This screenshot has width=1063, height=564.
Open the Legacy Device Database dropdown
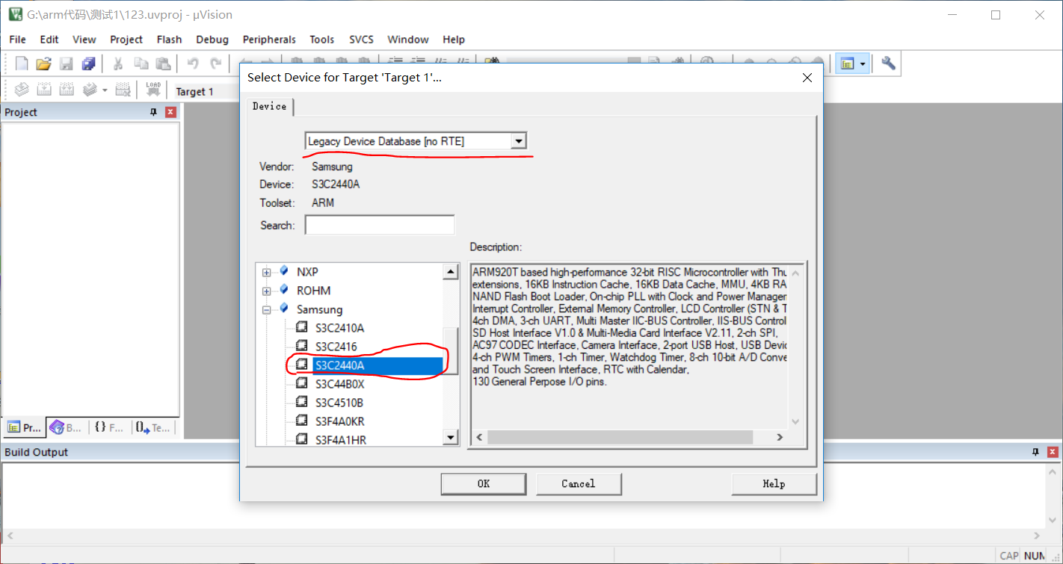coord(519,141)
